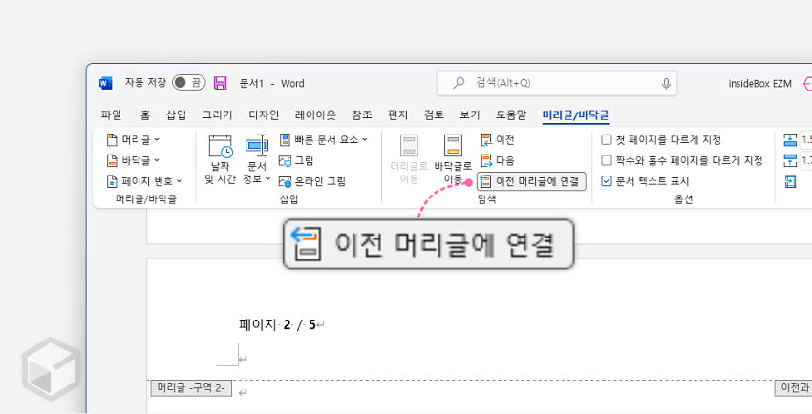
Task: Select the 머리글/바닥글 ribbon tab
Action: tap(576, 114)
